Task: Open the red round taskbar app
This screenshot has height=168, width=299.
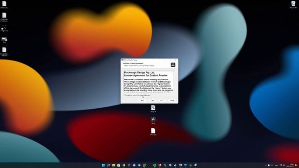Action: tap(160, 165)
